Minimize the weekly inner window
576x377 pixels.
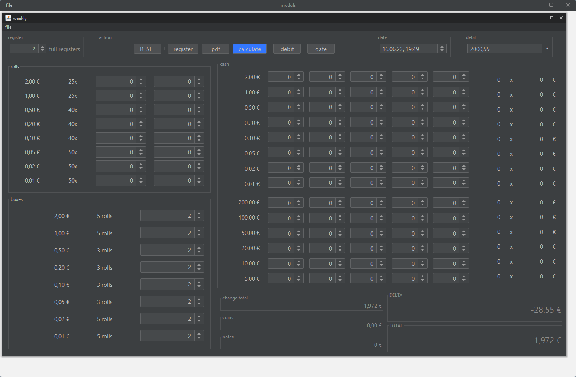coord(543,18)
